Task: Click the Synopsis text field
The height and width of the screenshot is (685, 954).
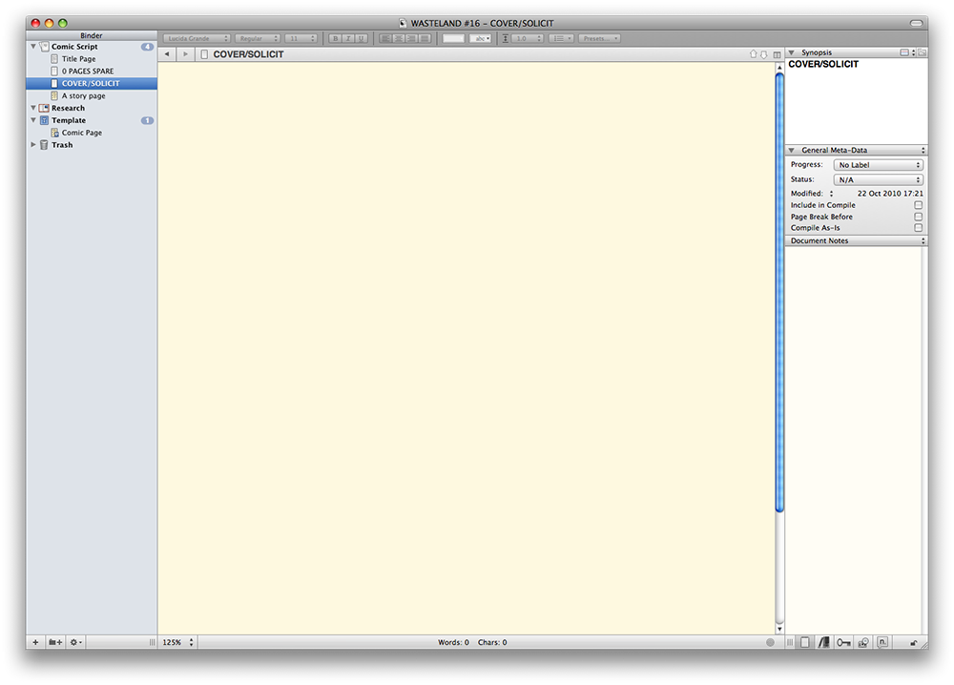Action: (854, 100)
